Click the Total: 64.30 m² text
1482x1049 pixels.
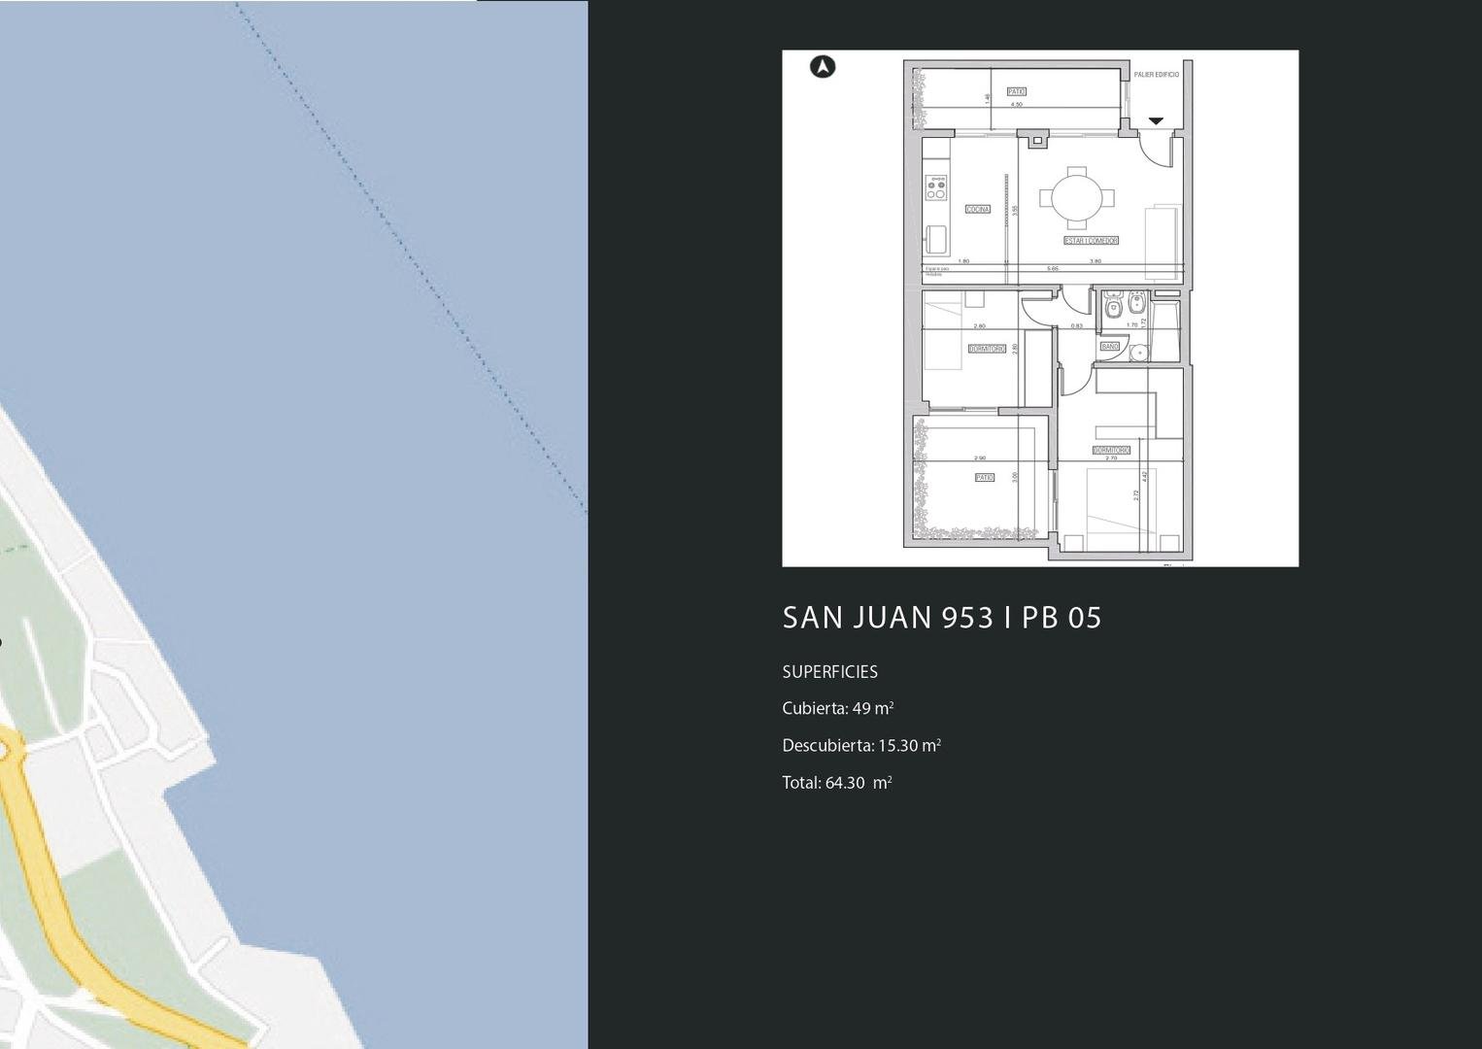(x=836, y=783)
